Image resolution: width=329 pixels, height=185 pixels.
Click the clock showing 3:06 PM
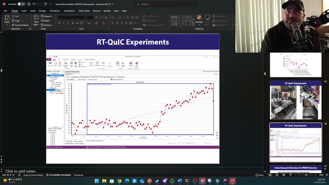(x=321, y=179)
